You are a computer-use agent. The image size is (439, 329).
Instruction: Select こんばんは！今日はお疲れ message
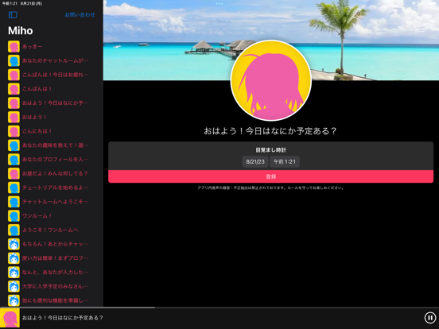[52, 75]
